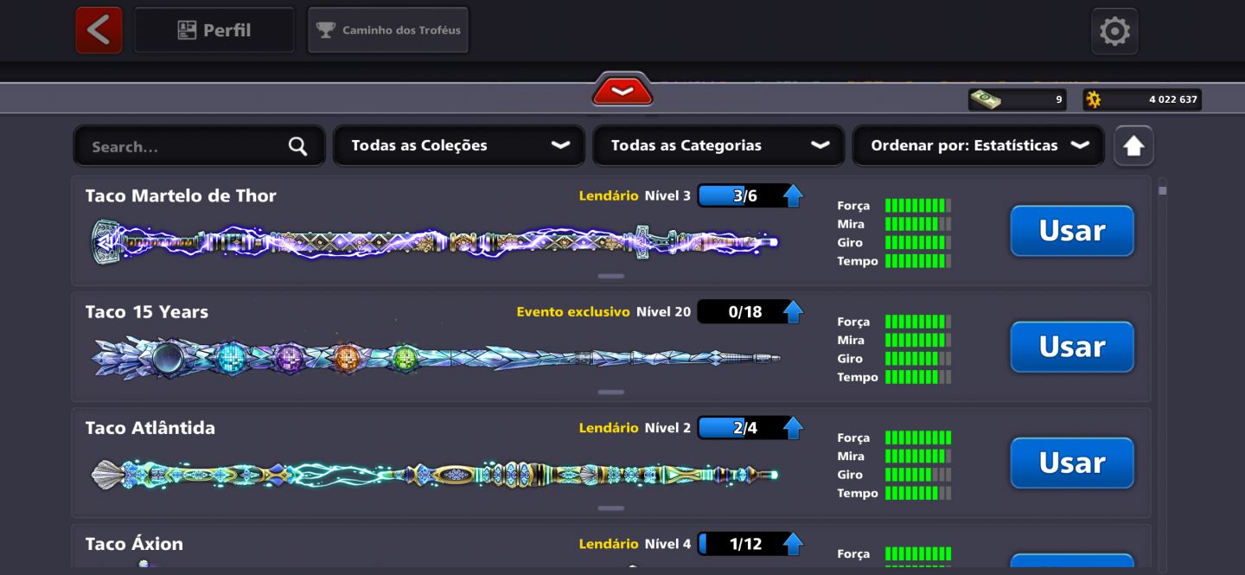Click the '4 022 637' coin balance
The width and height of the screenshot is (1245, 575).
coord(1172,99)
